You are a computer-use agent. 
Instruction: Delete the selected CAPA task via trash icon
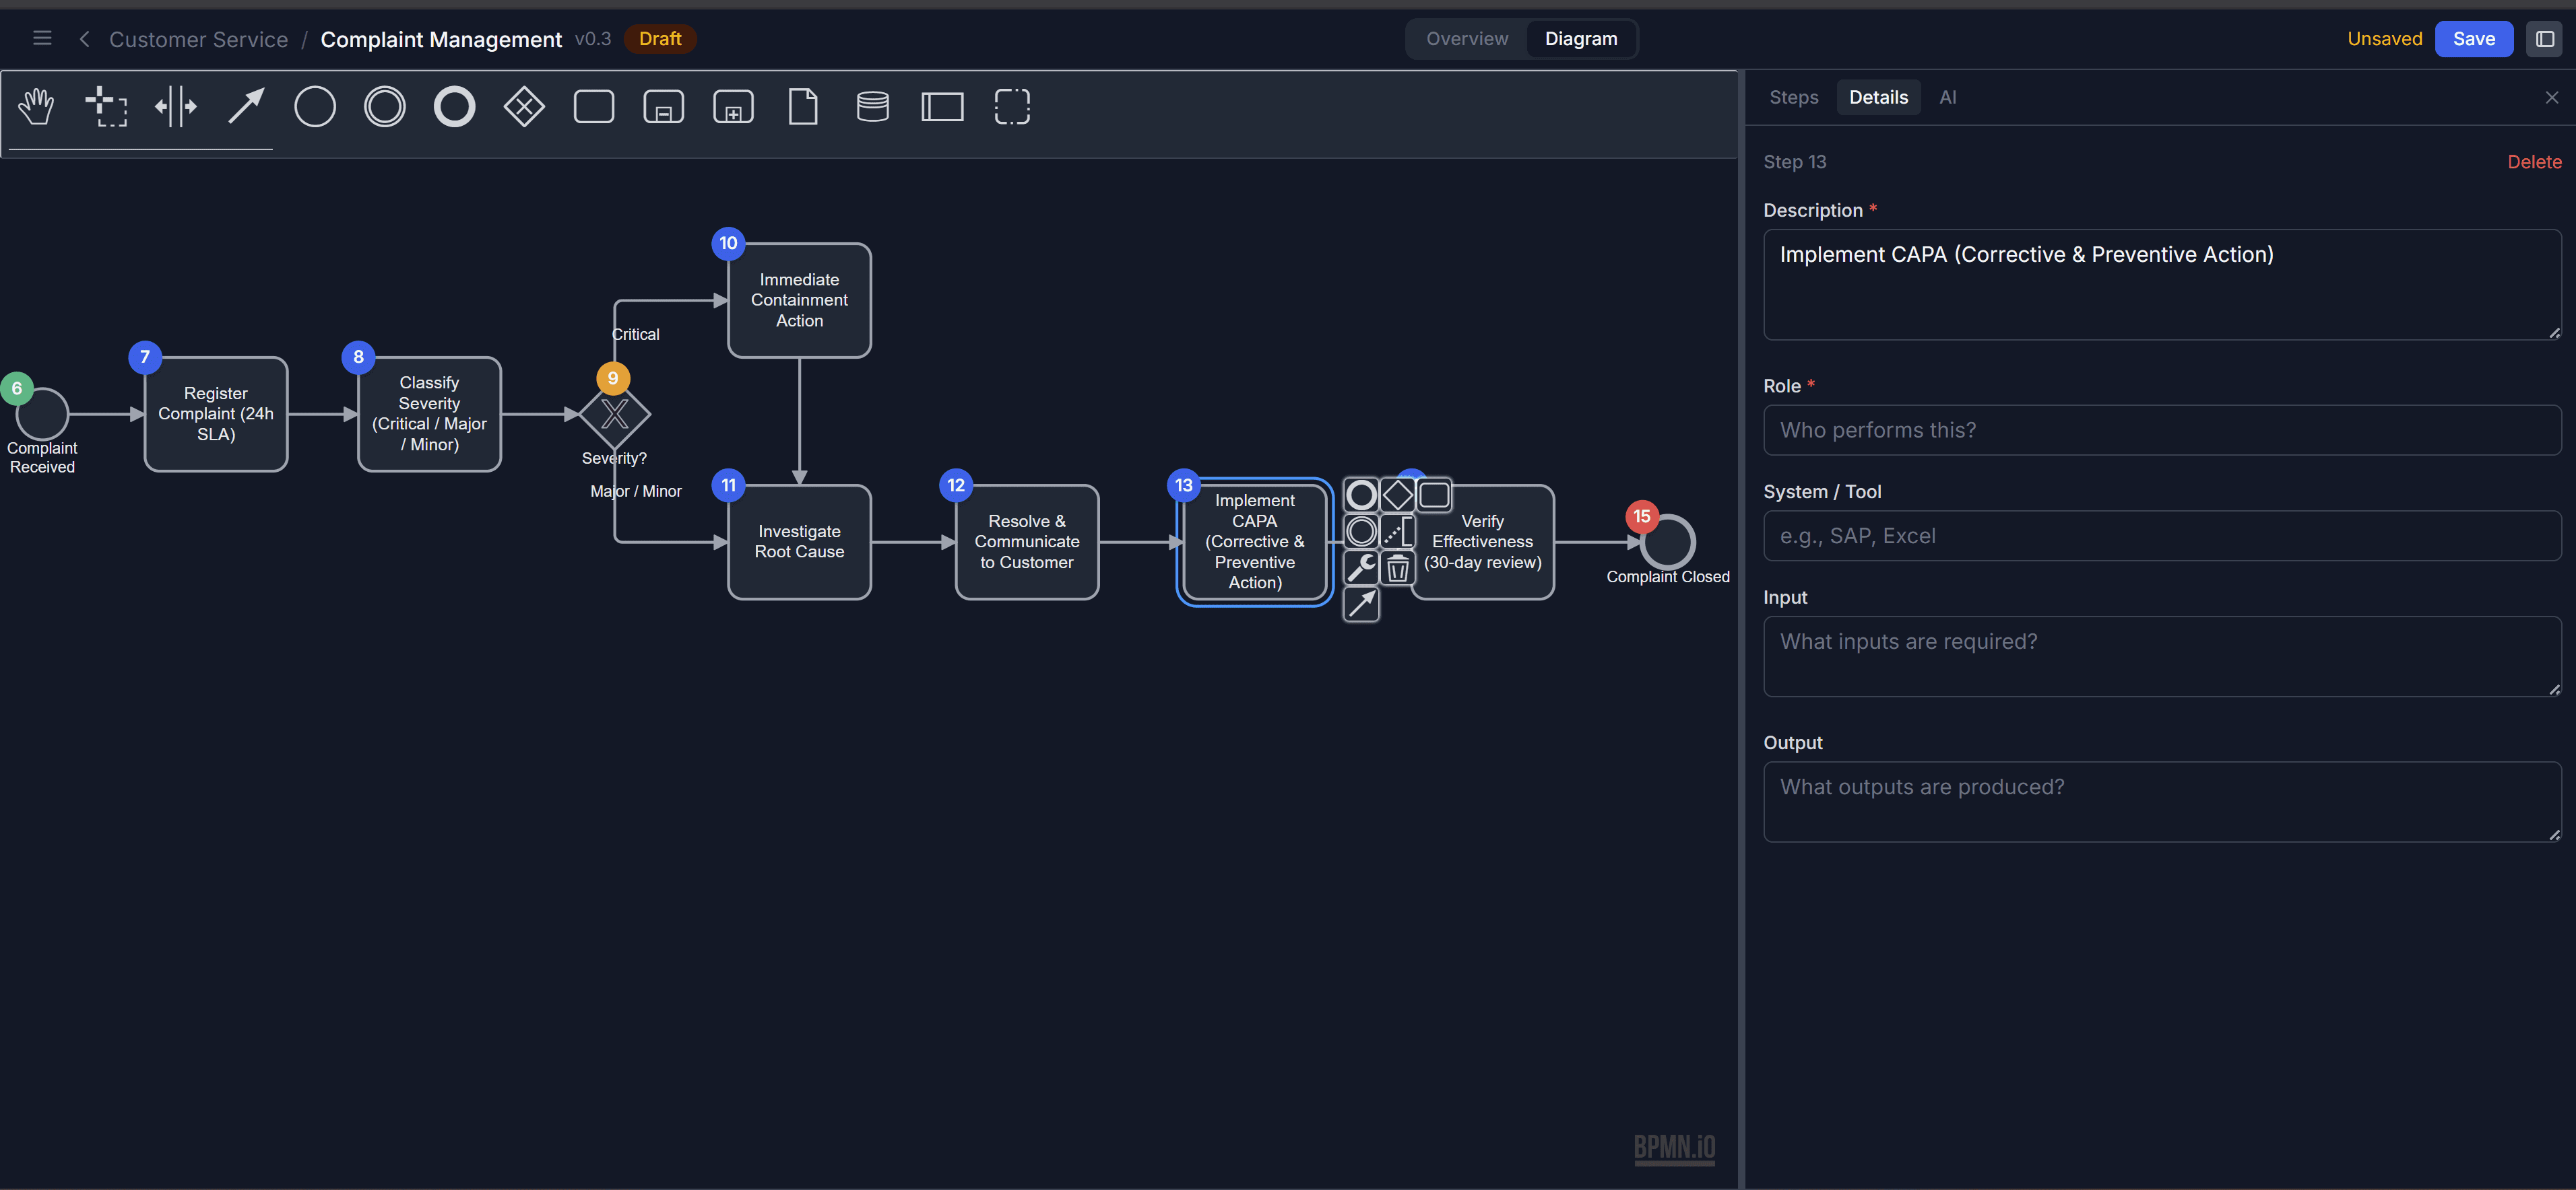[x=1397, y=567]
